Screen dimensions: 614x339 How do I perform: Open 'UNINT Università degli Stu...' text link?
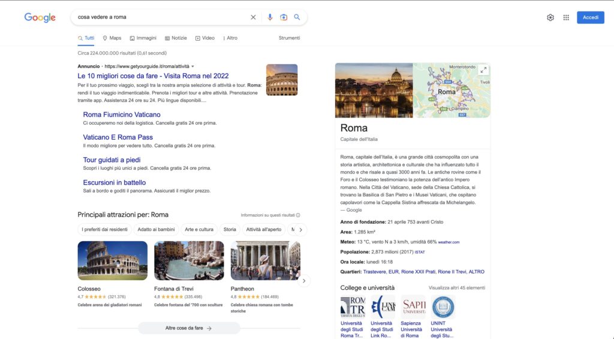point(442,329)
